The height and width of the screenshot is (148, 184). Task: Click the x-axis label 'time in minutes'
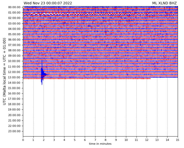[x=100, y=144]
